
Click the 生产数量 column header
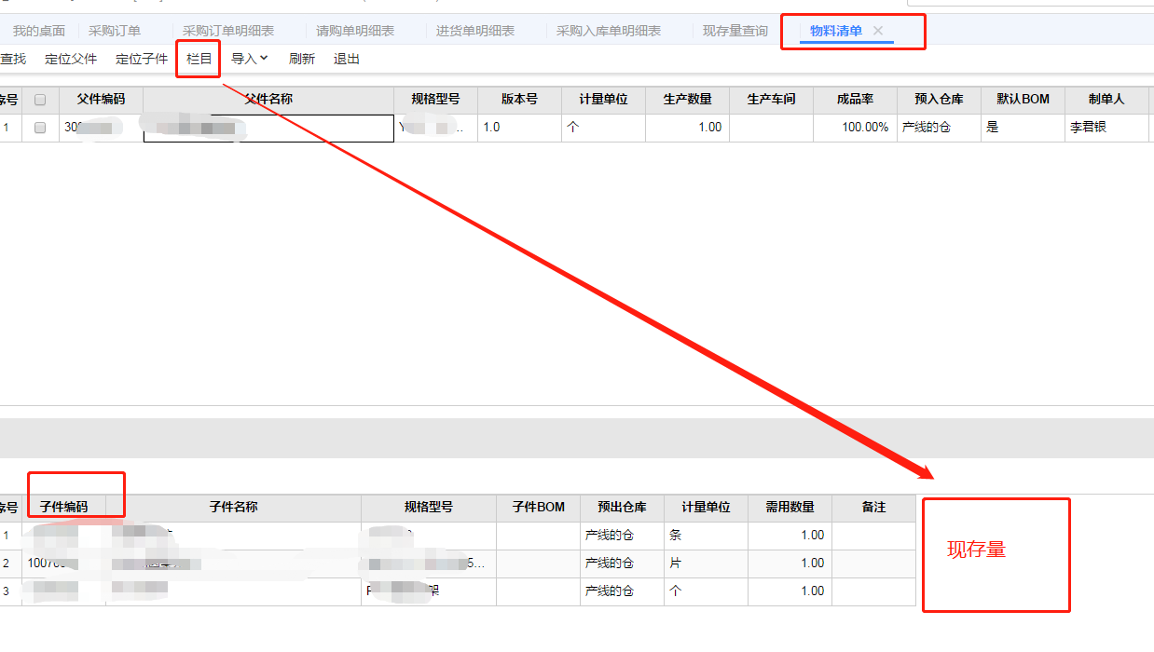click(x=688, y=100)
